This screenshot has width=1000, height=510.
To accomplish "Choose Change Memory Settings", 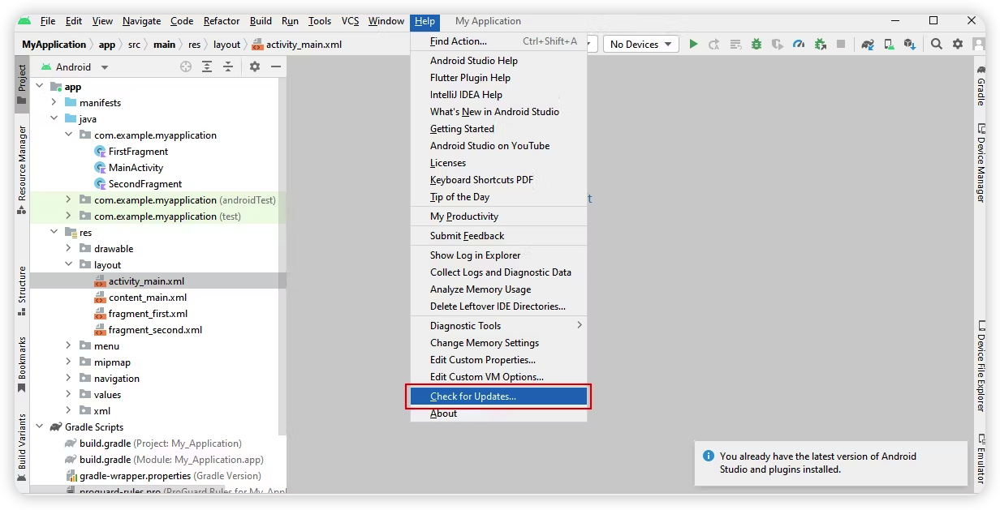I will coord(498,343).
